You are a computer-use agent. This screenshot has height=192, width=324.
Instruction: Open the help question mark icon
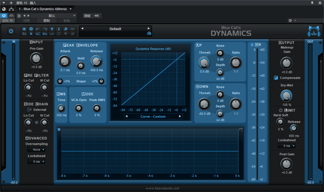pos(52,29)
